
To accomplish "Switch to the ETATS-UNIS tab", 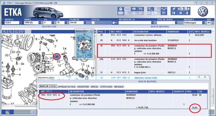I will 106,87.
